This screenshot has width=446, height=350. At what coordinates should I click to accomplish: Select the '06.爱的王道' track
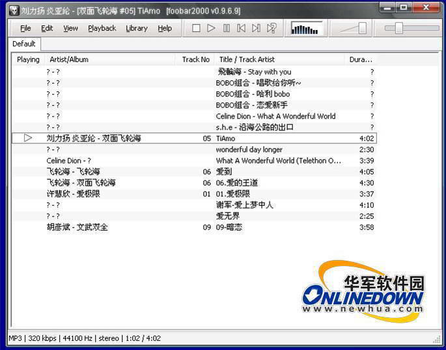pos(237,183)
